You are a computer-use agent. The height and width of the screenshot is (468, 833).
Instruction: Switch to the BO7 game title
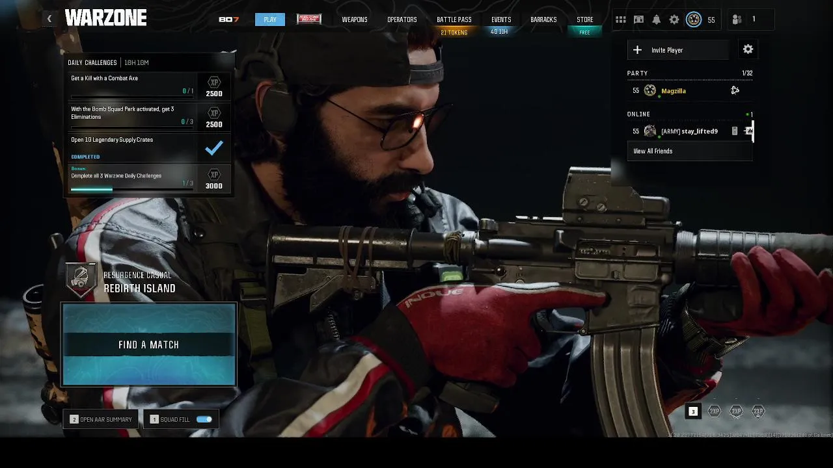228,19
